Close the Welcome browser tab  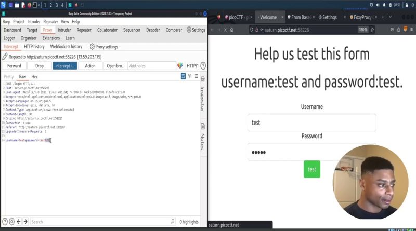pyautogui.click(x=282, y=17)
